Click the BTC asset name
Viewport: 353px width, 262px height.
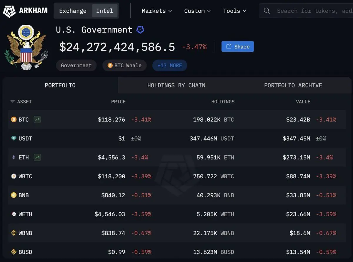(x=24, y=120)
